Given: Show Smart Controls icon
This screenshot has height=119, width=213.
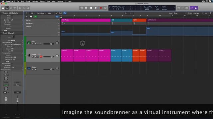Looking at the screenshot, I should 20,8.
